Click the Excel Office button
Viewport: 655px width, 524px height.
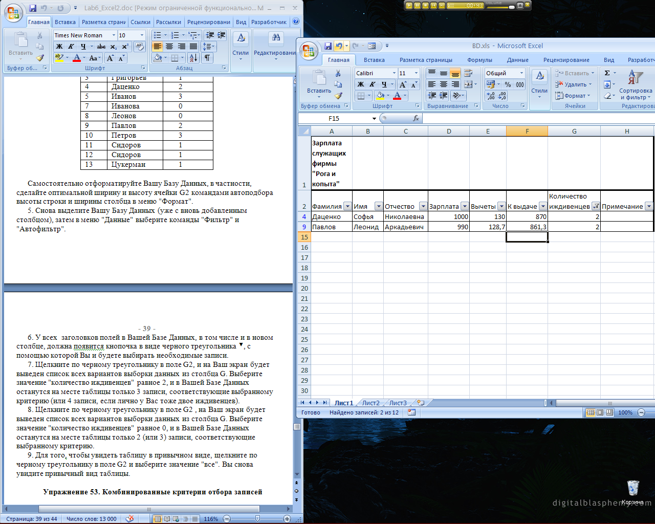pos(309,51)
